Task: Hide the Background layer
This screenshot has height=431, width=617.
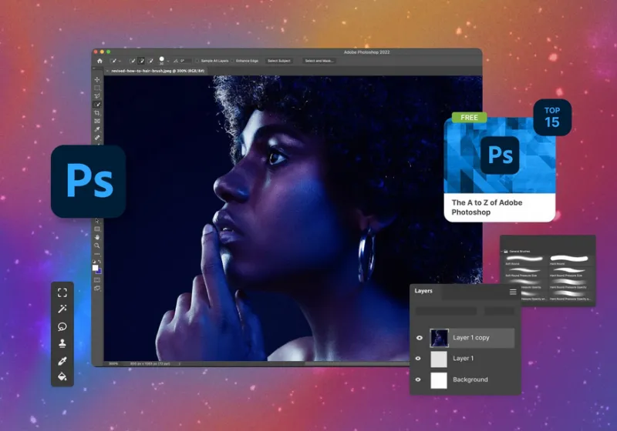Action: pyautogui.click(x=418, y=379)
